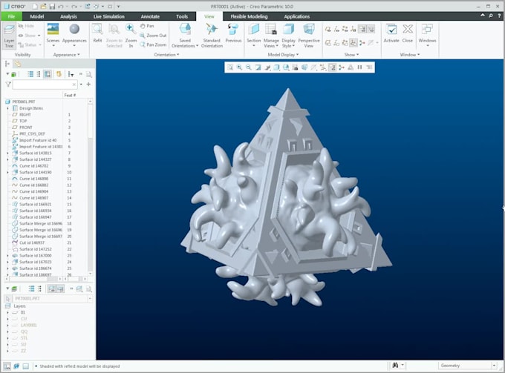
Task: Expand the Show group options
Action: (351, 55)
